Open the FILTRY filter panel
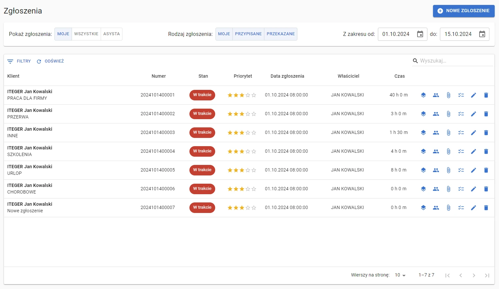499x289 pixels. (19, 61)
